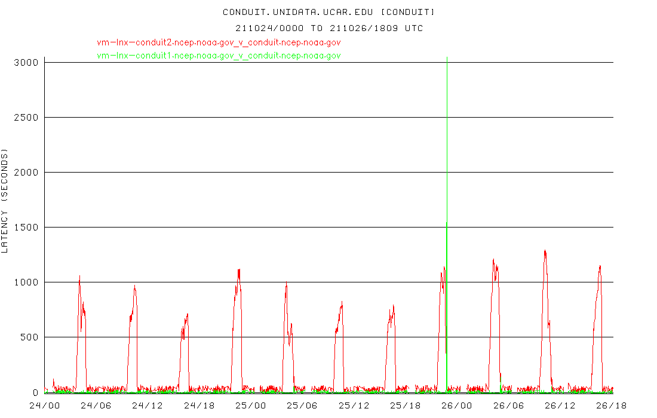The width and height of the screenshot is (657, 418).
Task: Click the 25/00 x-axis time label
Action: (x=250, y=405)
